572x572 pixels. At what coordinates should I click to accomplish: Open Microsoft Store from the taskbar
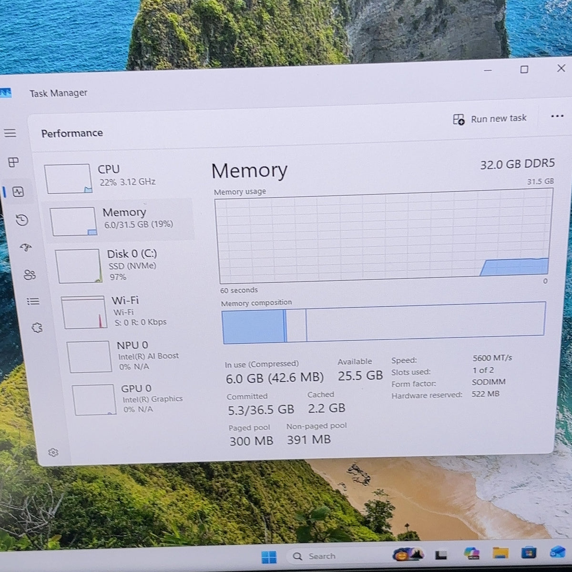tap(529, 552)
